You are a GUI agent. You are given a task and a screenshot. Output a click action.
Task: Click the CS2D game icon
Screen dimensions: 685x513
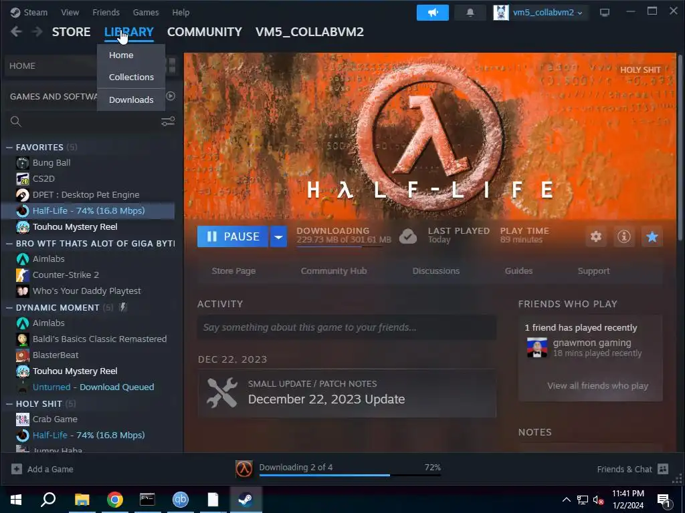[x=23, y=179]
